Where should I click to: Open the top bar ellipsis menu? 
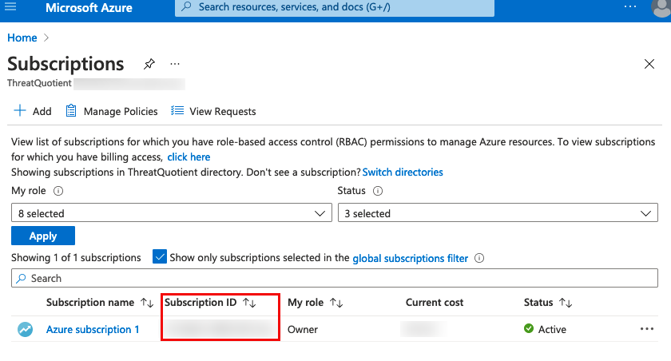(630, 6)
